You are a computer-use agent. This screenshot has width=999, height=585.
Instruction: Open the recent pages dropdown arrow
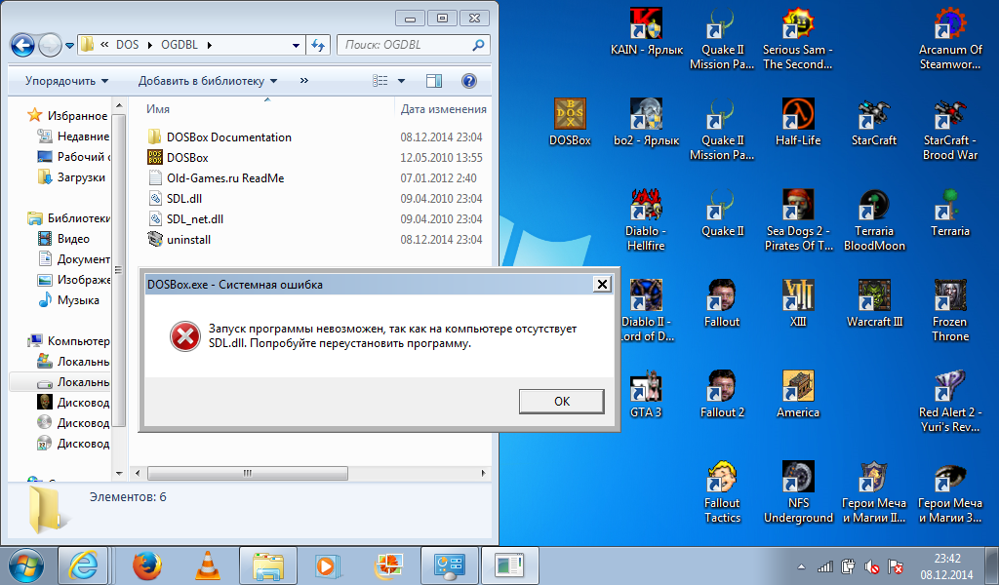tap(70, 46)
